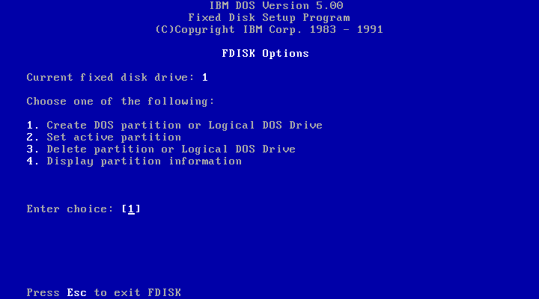Click the Enter choice input field
Screen dimensions: 539x299
(131, 209)
